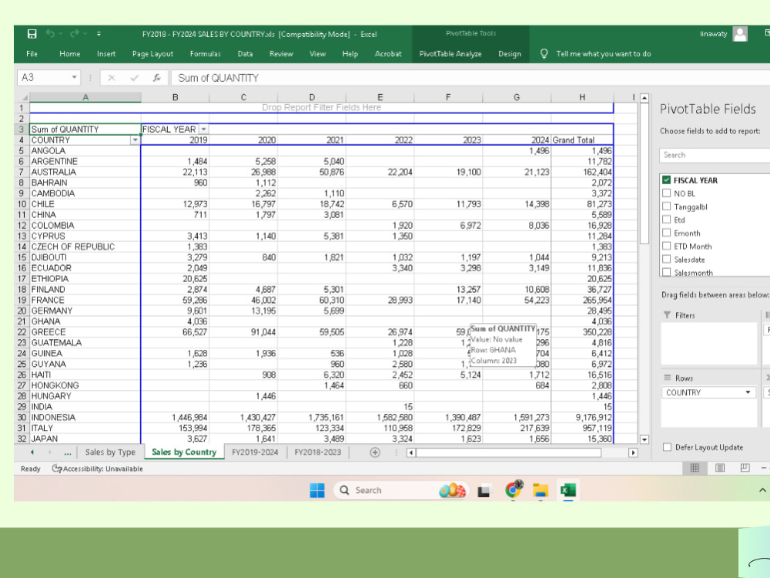Open Task View icon on taskbar
Viewport: 770px width, 578px height.
click(484, 490)
